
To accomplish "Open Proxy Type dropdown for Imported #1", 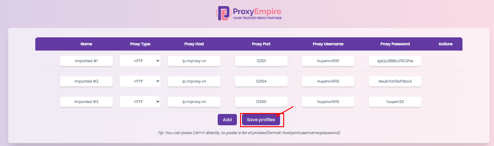I will pos(140,61).
